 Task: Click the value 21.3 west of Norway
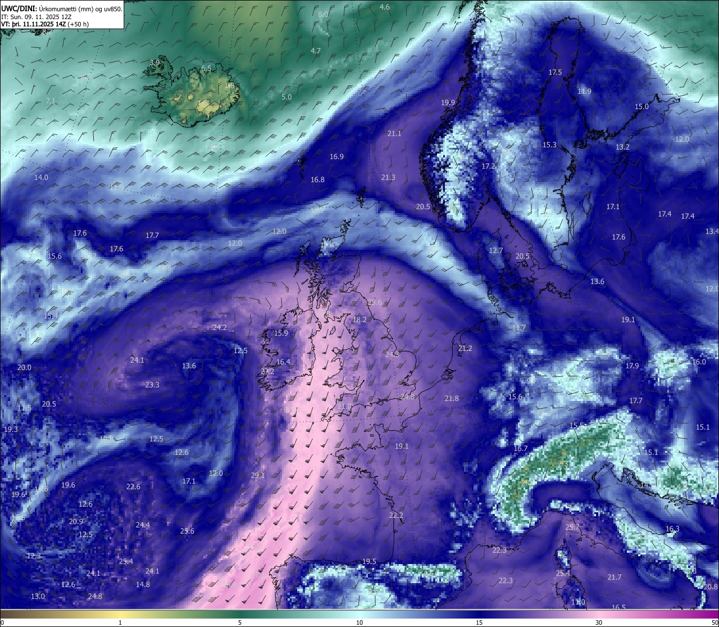[x=388, y=177]
